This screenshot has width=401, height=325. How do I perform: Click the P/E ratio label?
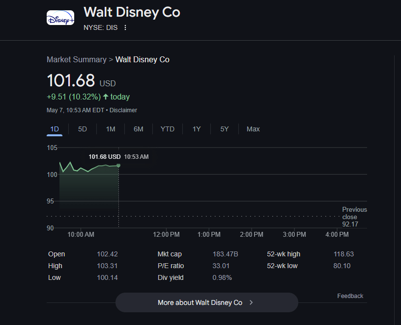(x=171, y=266)
